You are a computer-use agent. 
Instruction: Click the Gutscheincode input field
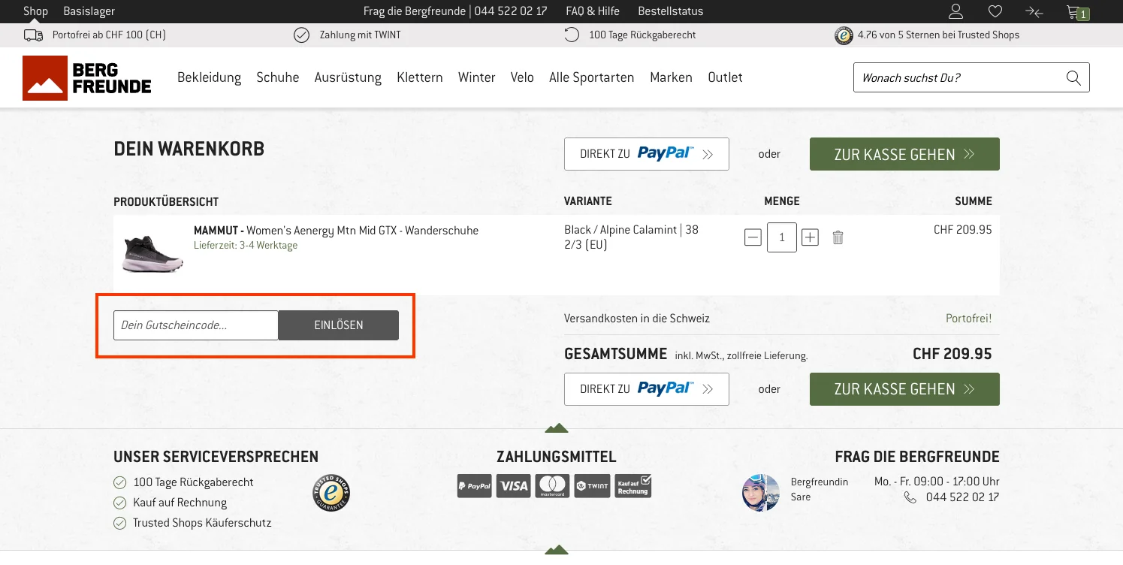pos(196,325)
